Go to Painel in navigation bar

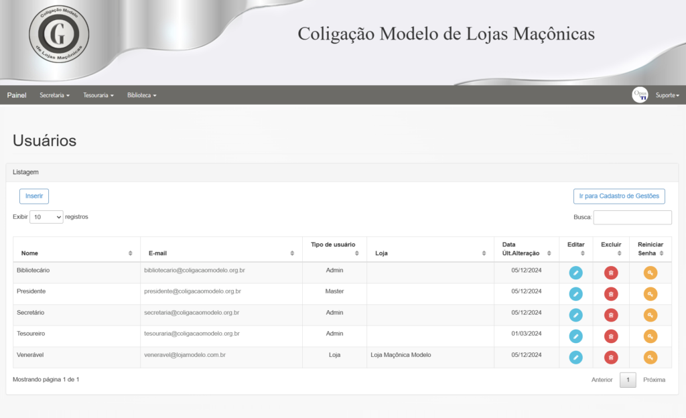click(17, 95)
